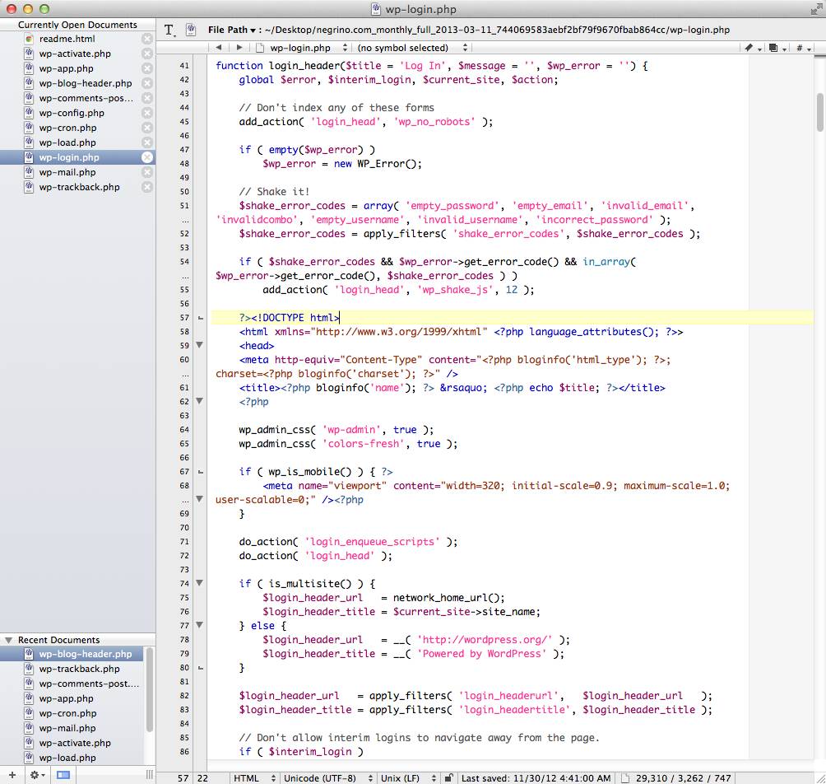Image resolution: width=826 pixels, height=784 pixels.
Task: Open the markers pencil menu in navigation bar
Action: [752, 48]
